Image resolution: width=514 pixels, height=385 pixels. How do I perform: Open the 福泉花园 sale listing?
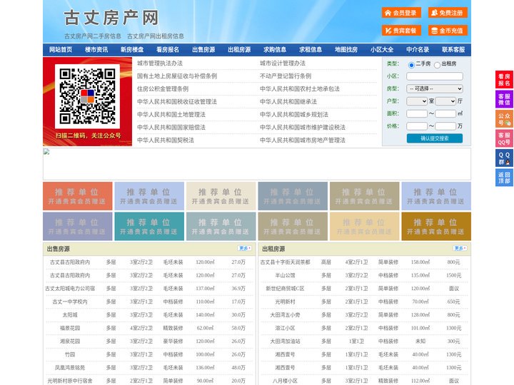[70, 328]
